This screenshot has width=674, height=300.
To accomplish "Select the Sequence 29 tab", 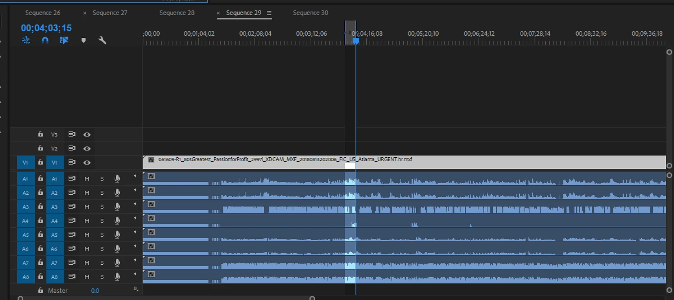I will coord(244,13).
